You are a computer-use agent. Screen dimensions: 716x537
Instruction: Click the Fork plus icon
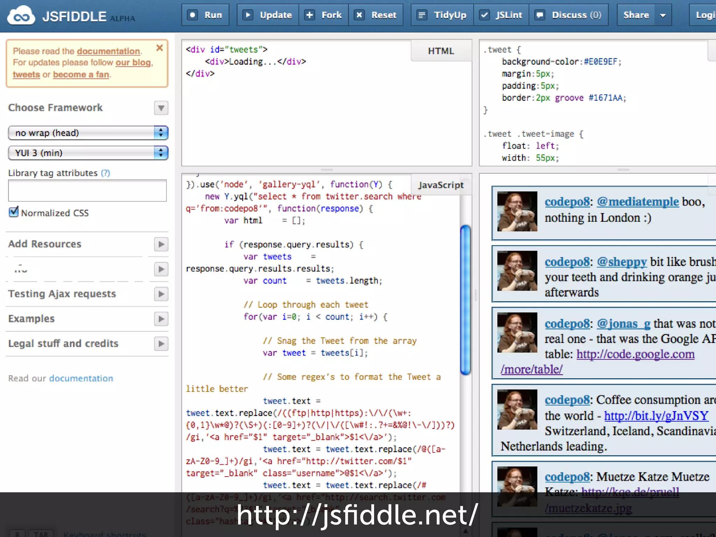click(309, 15)
